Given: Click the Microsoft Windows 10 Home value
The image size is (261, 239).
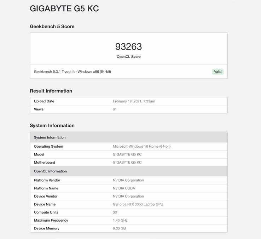Looking at the screenshot, I should [141, 146].
